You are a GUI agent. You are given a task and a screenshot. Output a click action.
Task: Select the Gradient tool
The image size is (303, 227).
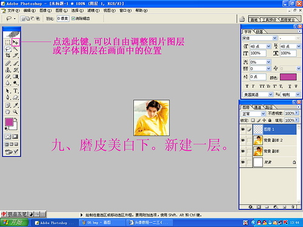pos(16,76)
